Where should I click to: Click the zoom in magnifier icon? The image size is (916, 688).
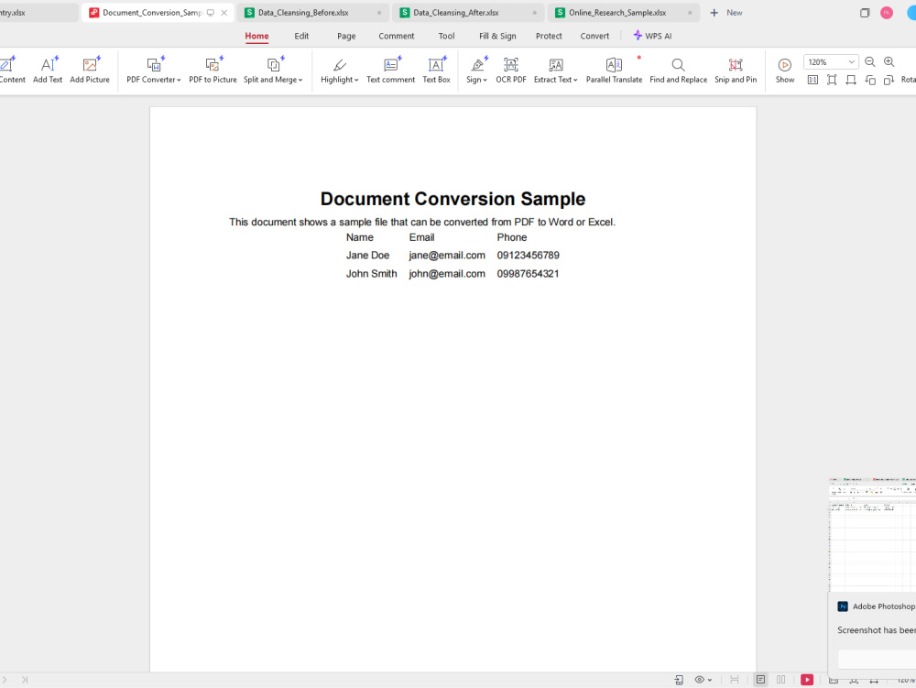point(889,62)
